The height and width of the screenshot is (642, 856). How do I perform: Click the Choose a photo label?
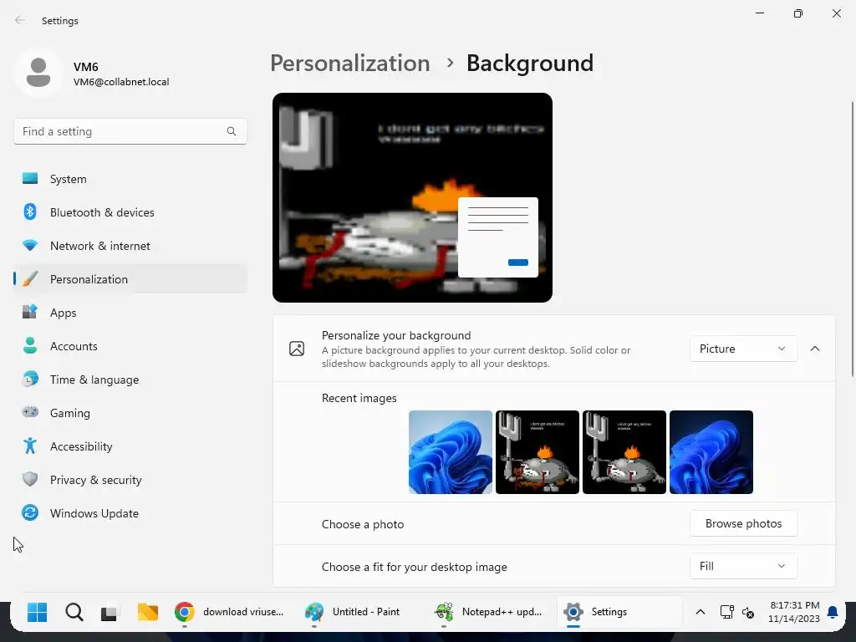[363, 524]
